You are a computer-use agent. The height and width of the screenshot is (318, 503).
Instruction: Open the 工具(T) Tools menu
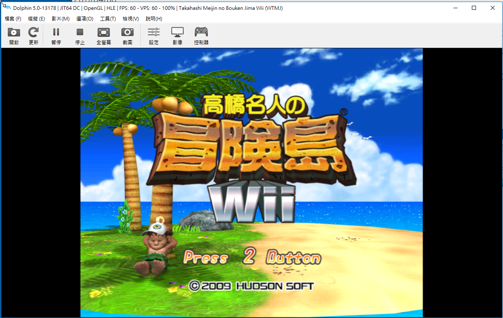point(108,19)
